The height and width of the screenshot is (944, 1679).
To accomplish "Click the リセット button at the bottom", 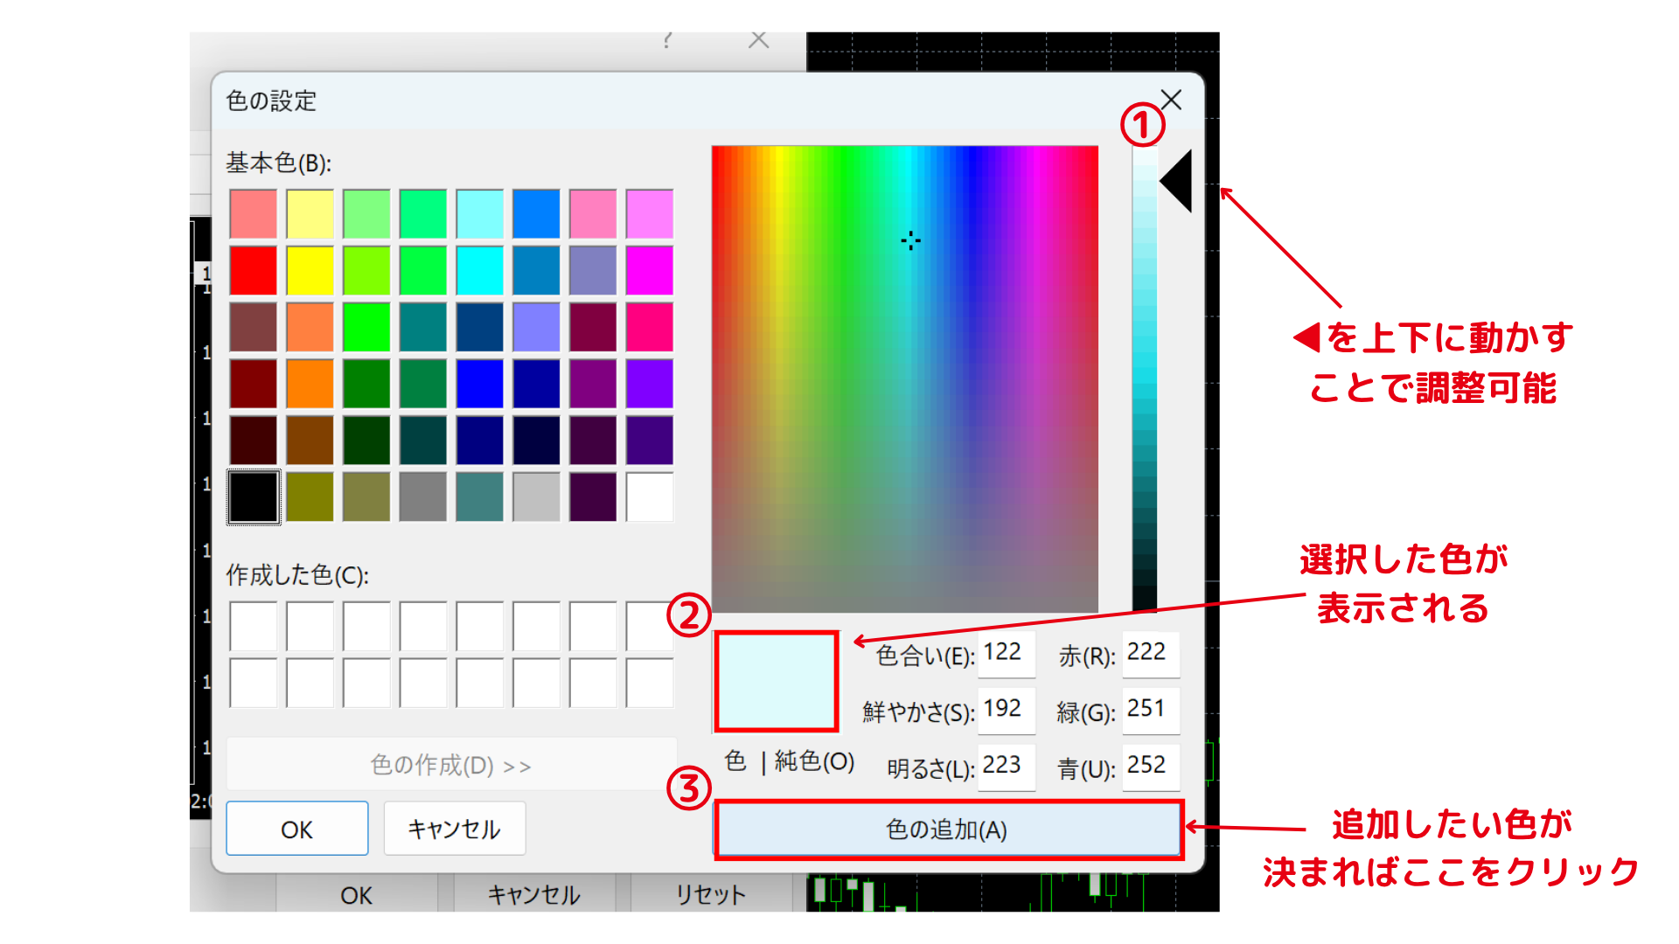I will point(710,893).
